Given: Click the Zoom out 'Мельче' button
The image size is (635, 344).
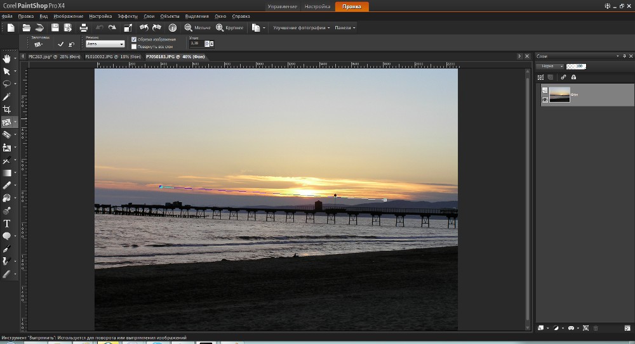Looking at the screenshot, I should [x=197, y=28].
